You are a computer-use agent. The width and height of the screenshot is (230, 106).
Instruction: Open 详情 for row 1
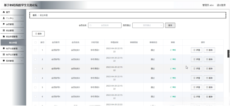pyautogui.click(x=197, y=50)
